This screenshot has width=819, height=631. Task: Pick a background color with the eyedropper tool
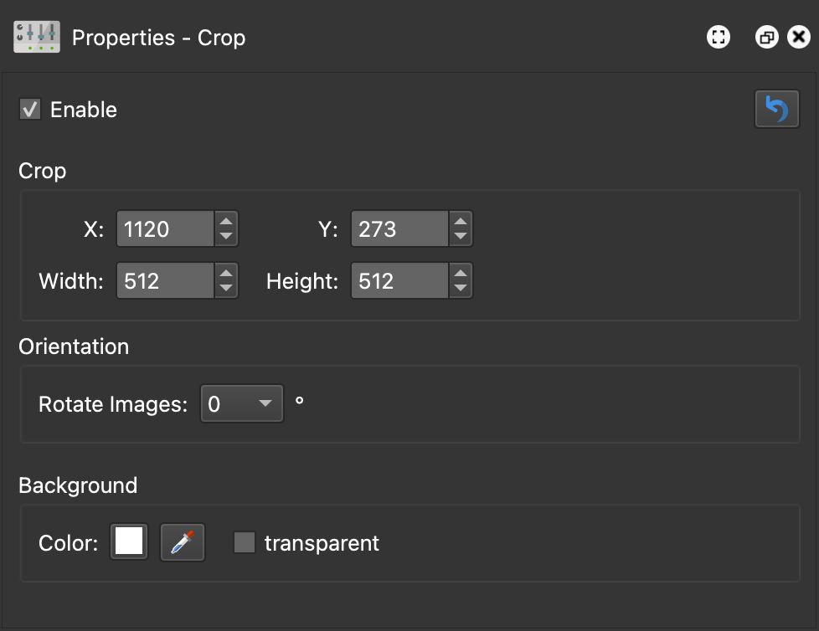click(182, 542)
